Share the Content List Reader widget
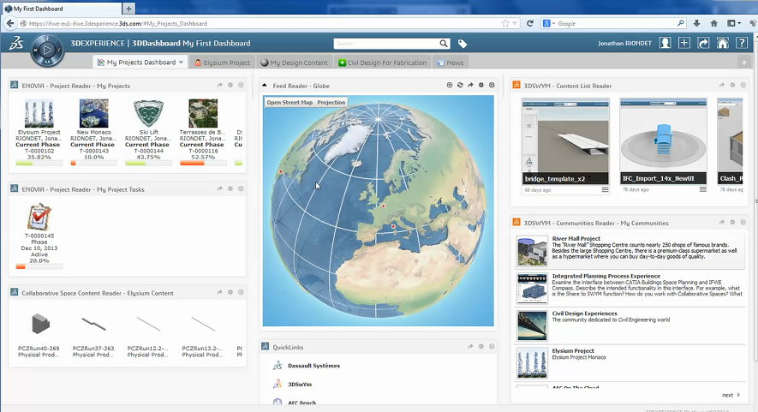Screen dimensions: 758x412 (722, 85)
